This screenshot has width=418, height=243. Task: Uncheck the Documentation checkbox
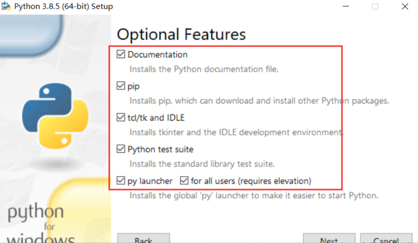pos(121,54)
